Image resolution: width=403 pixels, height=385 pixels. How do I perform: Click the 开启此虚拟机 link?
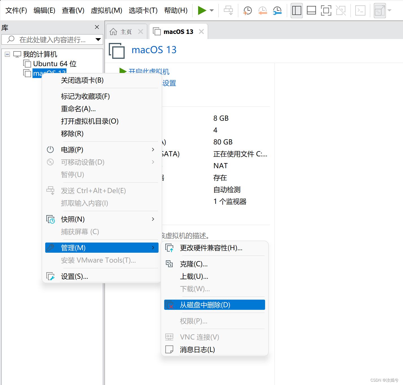click(x=149, y=72)
